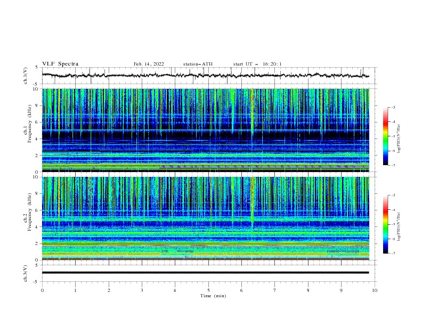Click the 9 tick on the time axis
Viewport: 422px width, 326px height.
(x=341, y=290)
